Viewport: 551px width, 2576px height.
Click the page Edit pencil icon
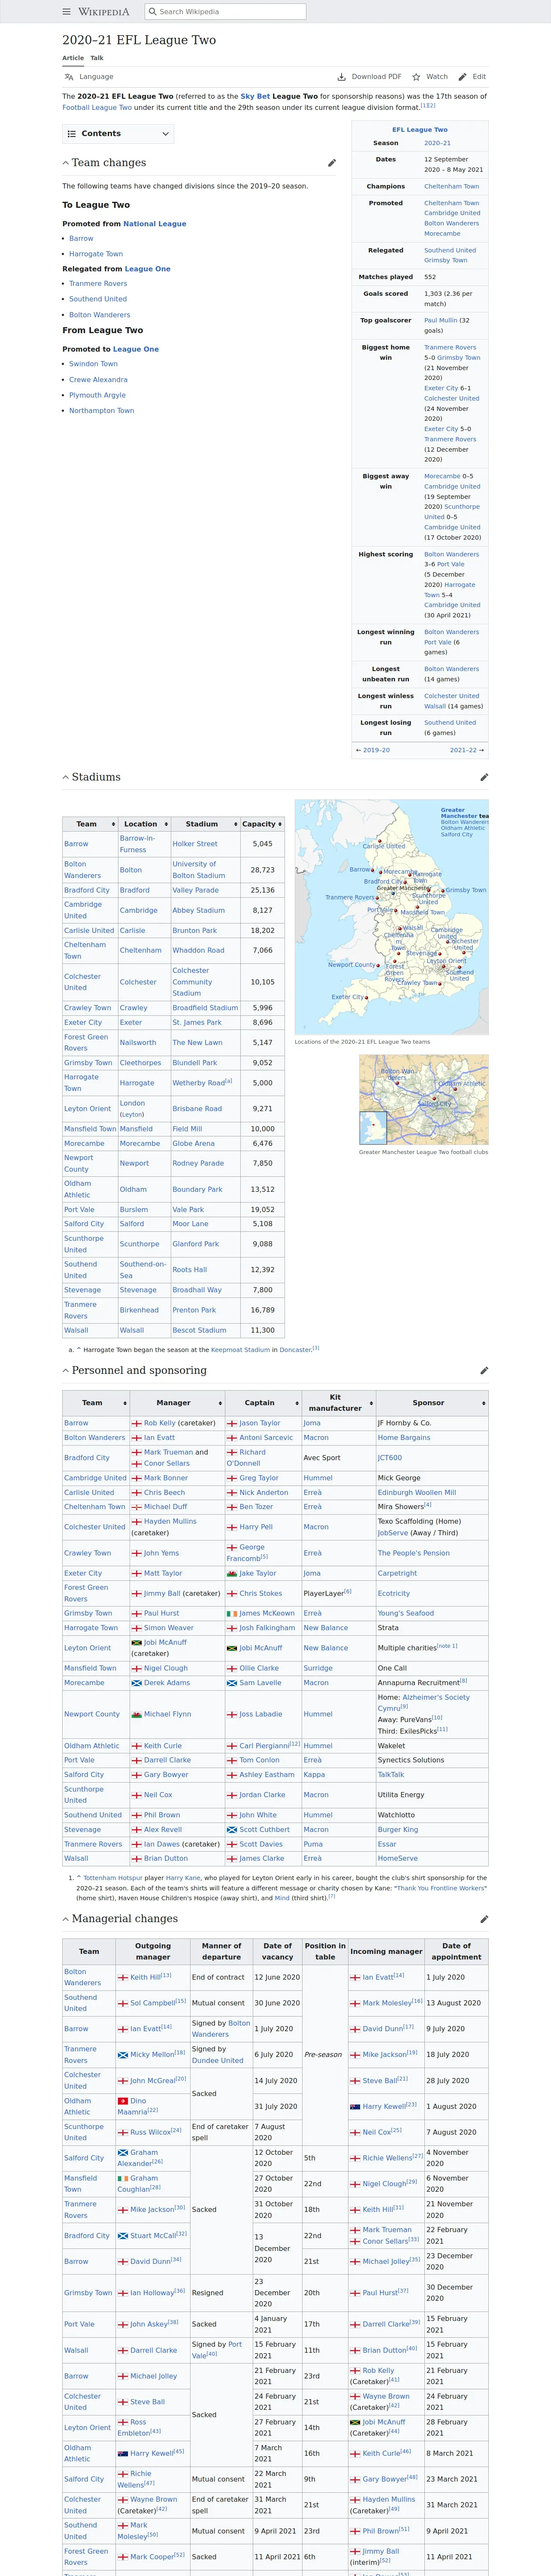(x=462, y=77)
